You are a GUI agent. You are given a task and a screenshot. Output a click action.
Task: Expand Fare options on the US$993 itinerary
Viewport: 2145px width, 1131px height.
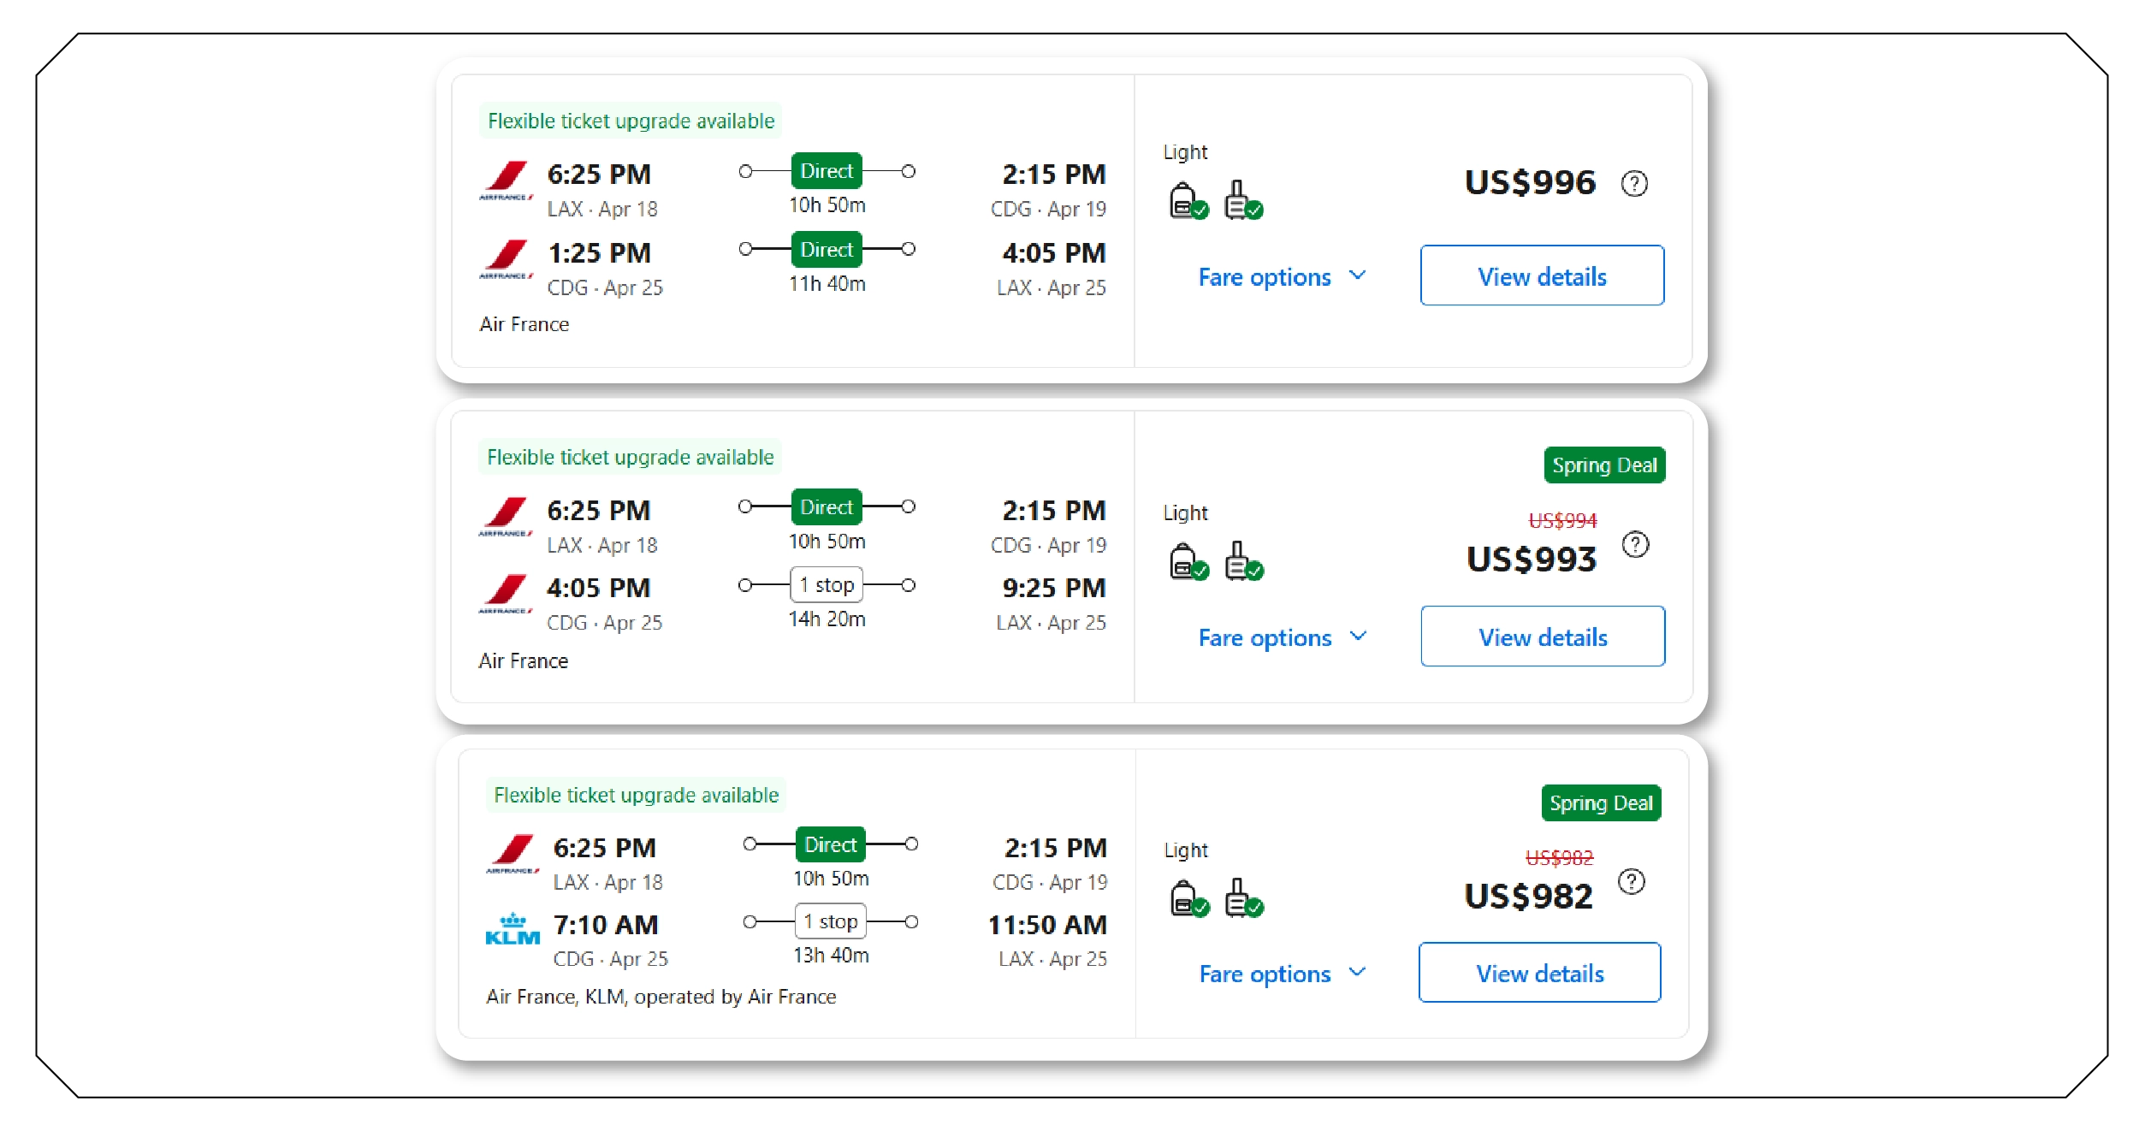pos(1282,637)
